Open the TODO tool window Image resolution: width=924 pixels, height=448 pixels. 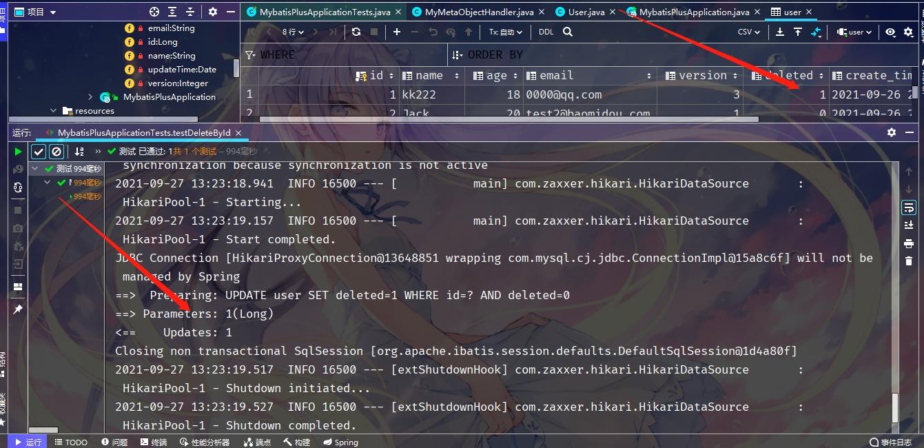70,442
